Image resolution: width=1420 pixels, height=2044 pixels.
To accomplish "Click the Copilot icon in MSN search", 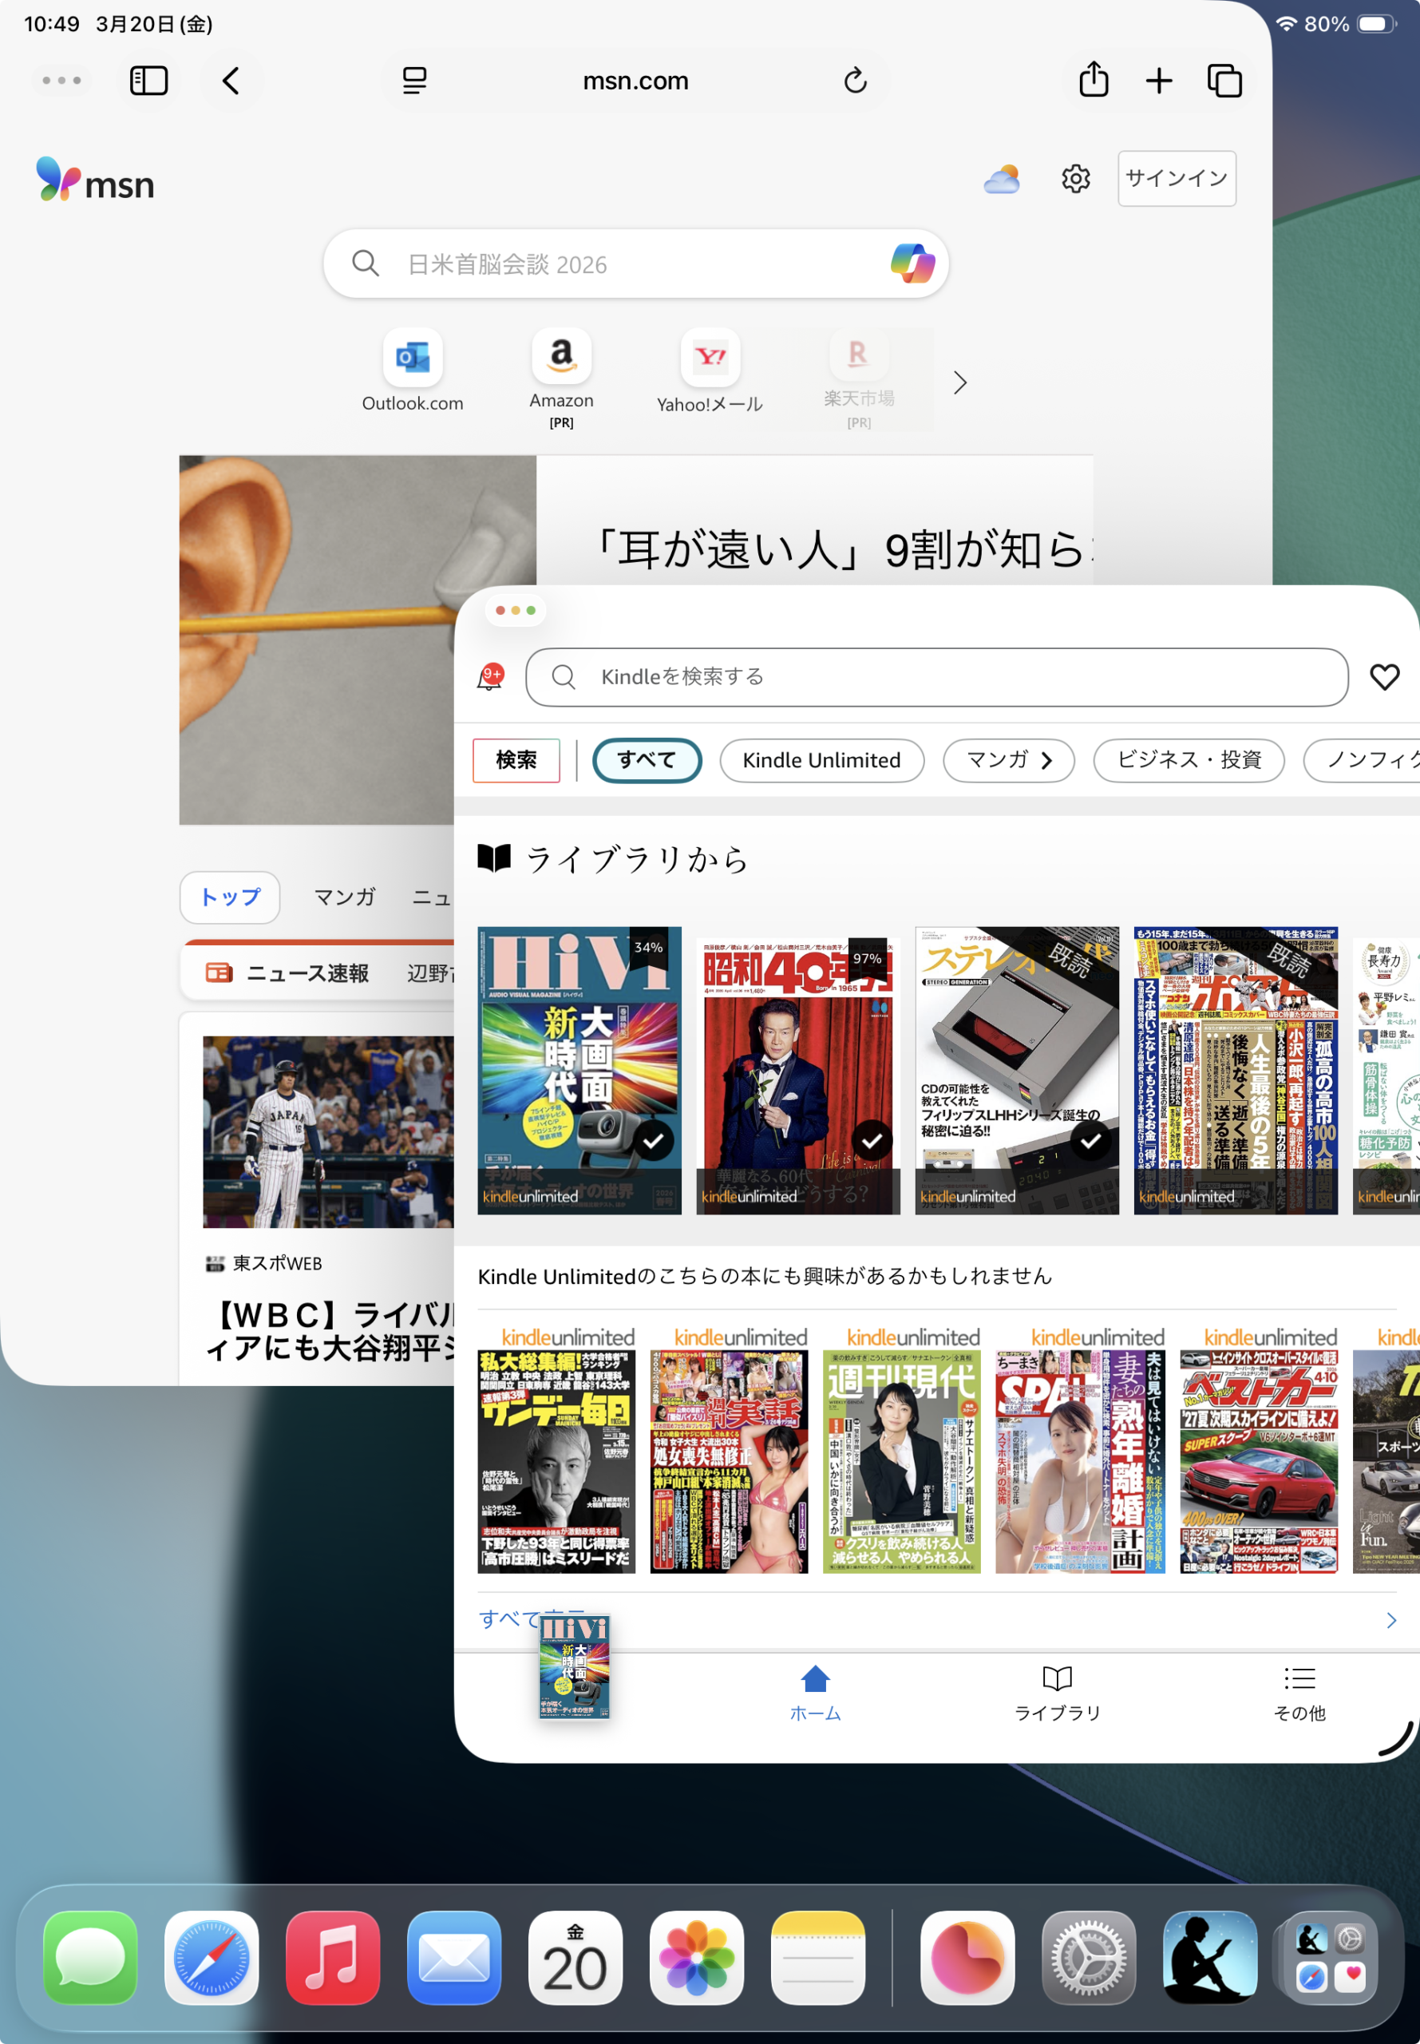I will pyautogui.click(x=912, y=263).
